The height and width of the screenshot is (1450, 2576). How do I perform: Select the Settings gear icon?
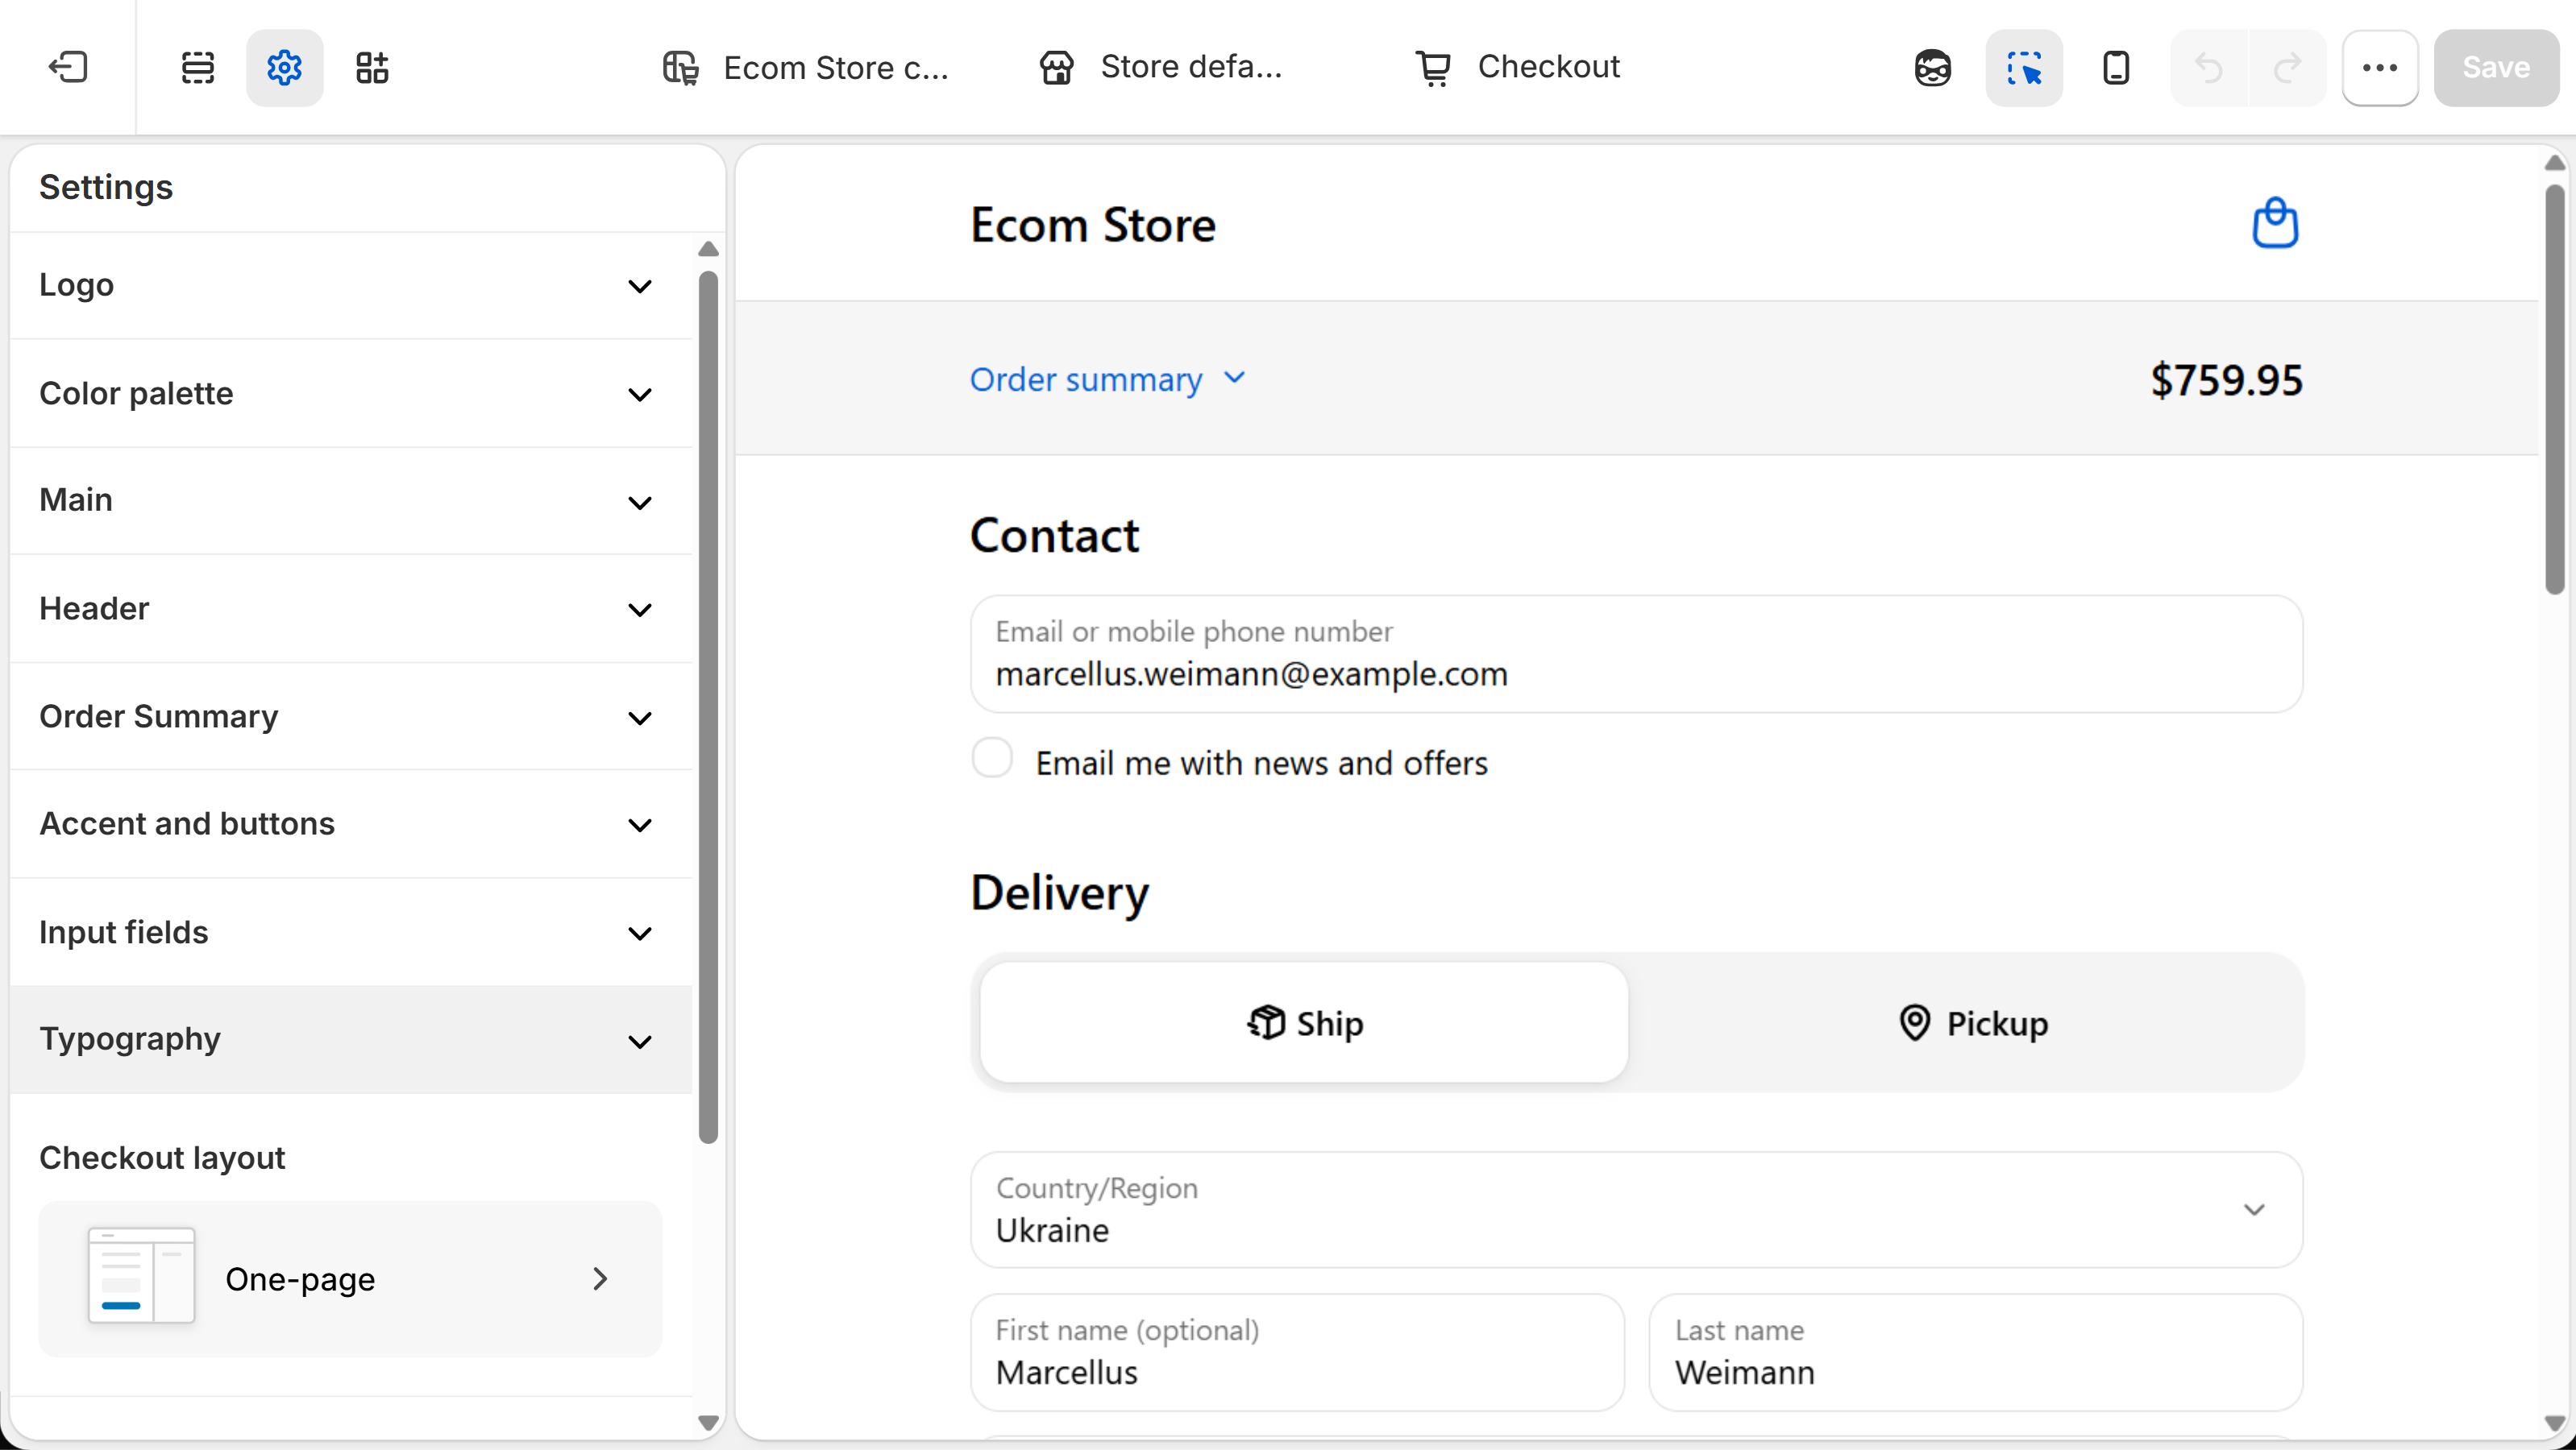(284, 67)
